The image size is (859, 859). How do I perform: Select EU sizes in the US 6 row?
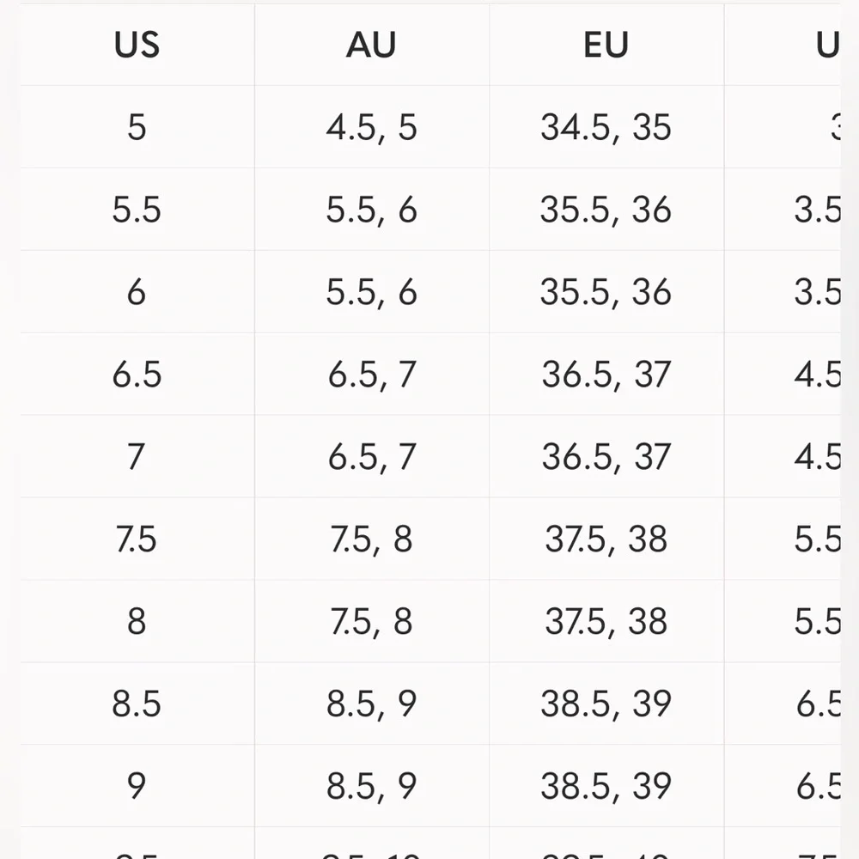click(x=606, y=293)
